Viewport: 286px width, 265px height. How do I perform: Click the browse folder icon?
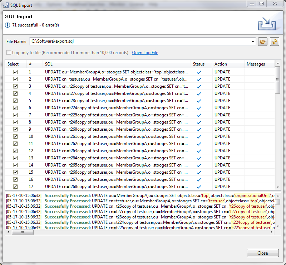click(263, 42)
